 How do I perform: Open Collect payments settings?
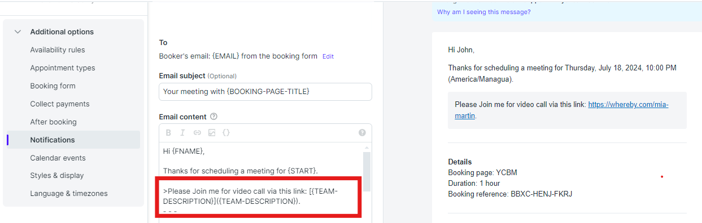pyautogui.click(x=60, y=104)
